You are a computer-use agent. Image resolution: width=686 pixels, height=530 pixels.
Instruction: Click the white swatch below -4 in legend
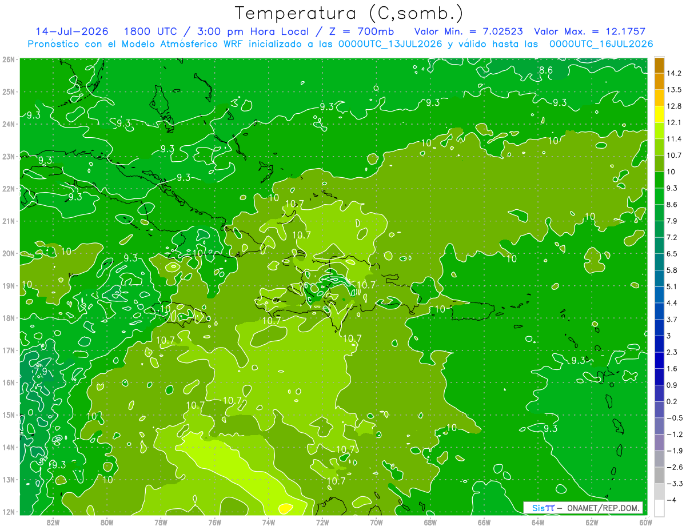659,508
